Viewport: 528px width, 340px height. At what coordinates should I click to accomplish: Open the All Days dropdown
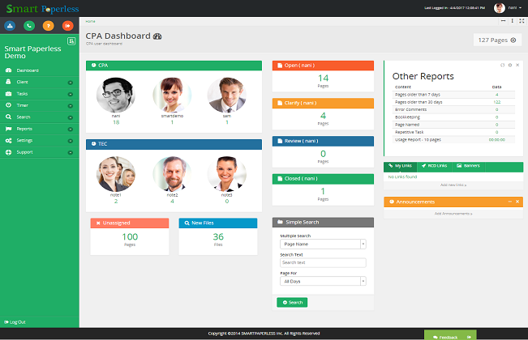click(x=323, y=281)
